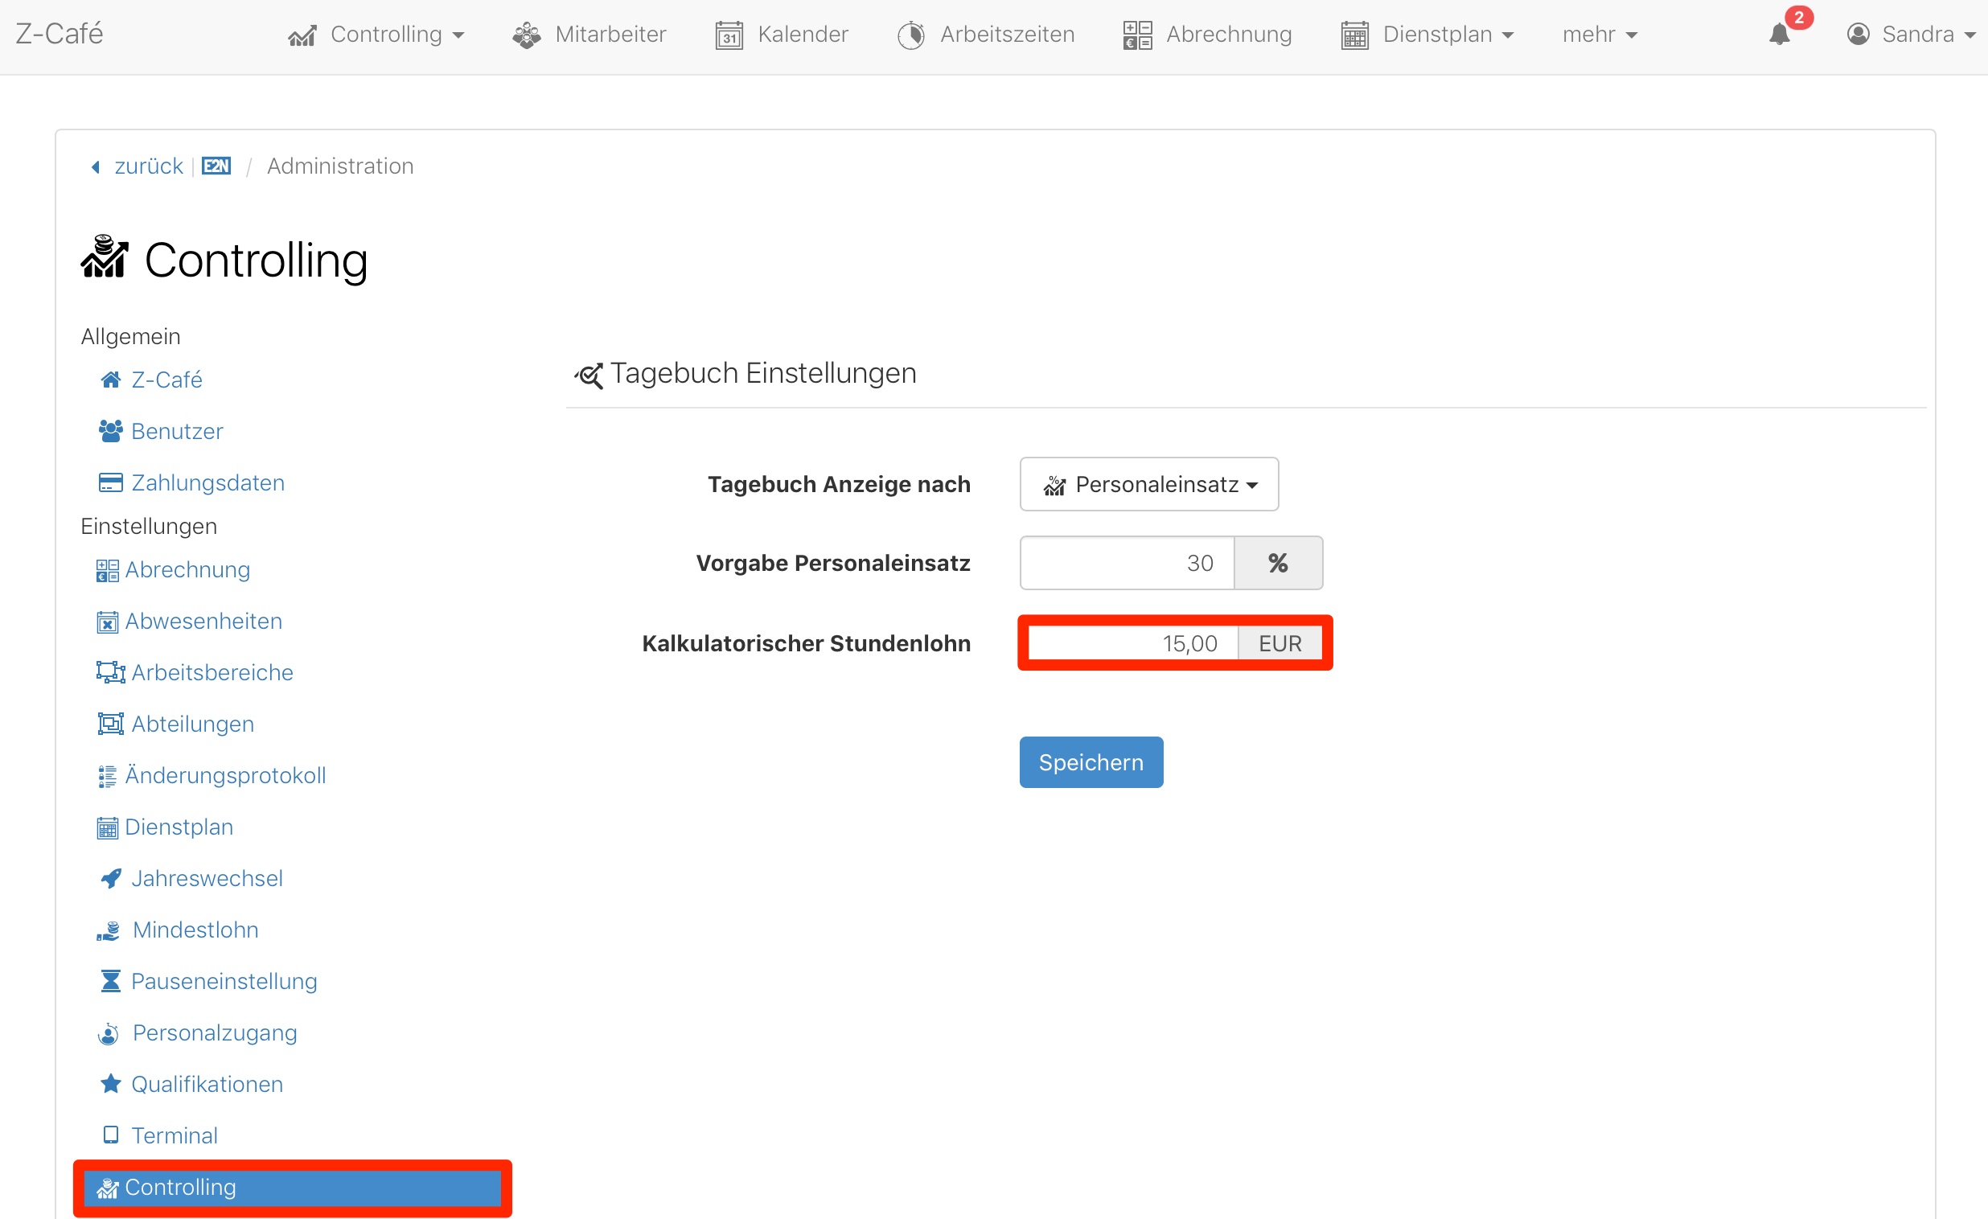Viewport: 1988px width, 1219px height.
Task: Open Dienstplan settings in the sidebar
Action: tap(179, 827)
